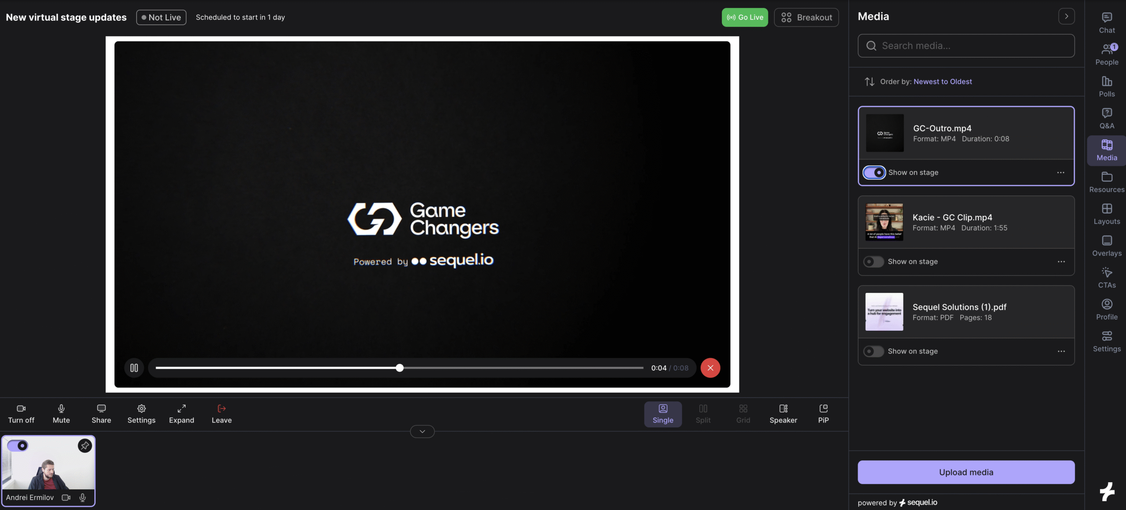Click the Kacie - GC Clip.mp4 file name
Screen dimensions: 1126x510
[x=952, y=217]
